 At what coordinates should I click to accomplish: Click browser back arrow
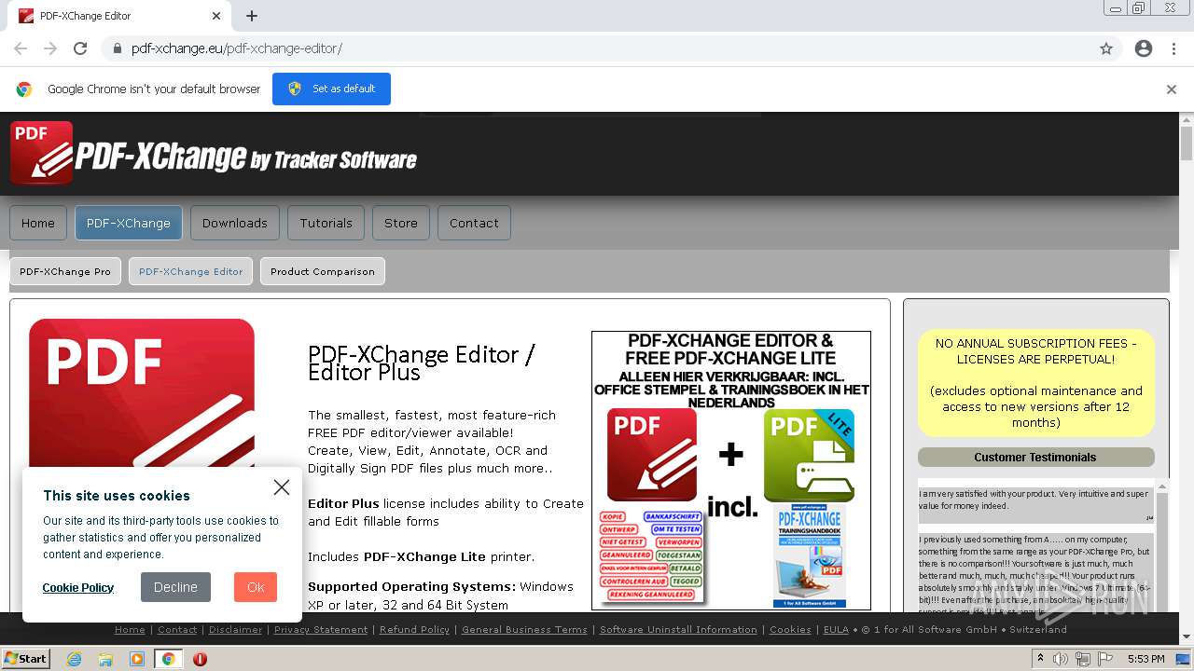point(21,48)
